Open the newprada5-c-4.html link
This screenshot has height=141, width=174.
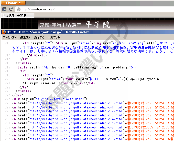(76, 119)
